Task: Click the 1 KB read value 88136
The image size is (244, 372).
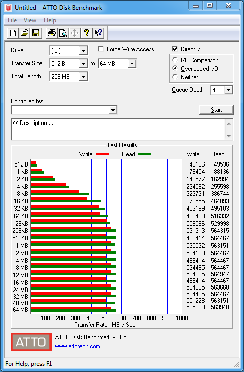Action: 221,171
